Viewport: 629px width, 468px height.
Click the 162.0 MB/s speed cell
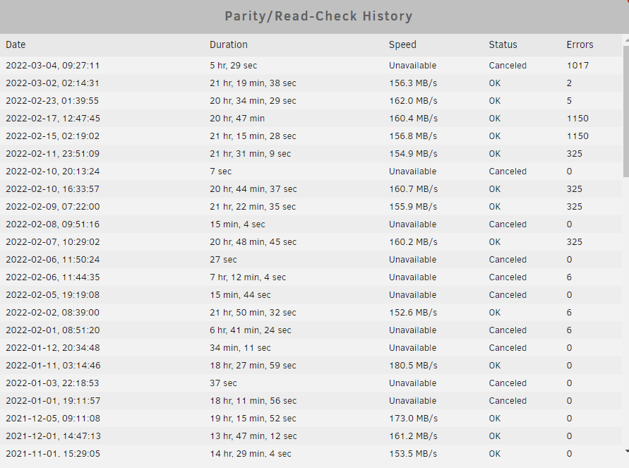413,101
